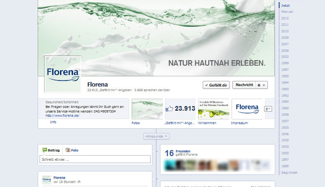Jump to 2009 in the timeline
325x187 pixels.
click(x=285, y=38)
